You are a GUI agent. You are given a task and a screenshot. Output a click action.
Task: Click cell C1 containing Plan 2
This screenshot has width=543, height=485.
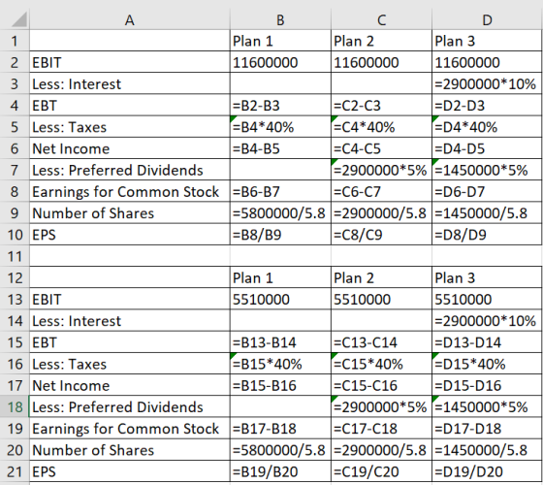pos(381,41)
